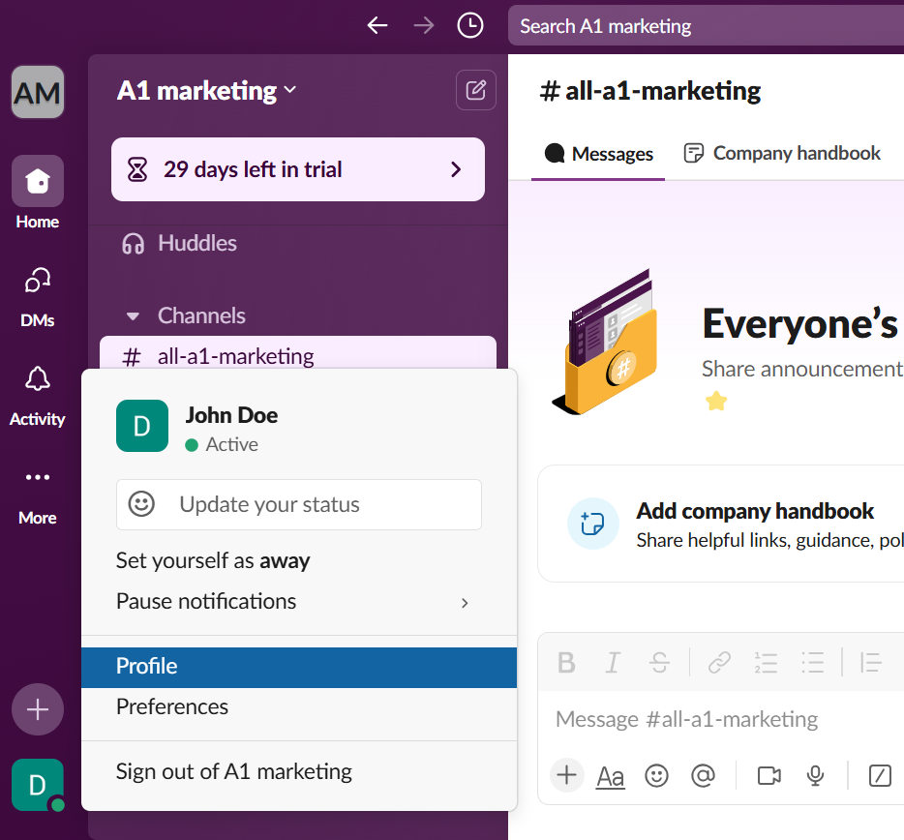The image size is (904, 840).
Task: Click the emoji icon in composer
Action: tap(657, 775)
